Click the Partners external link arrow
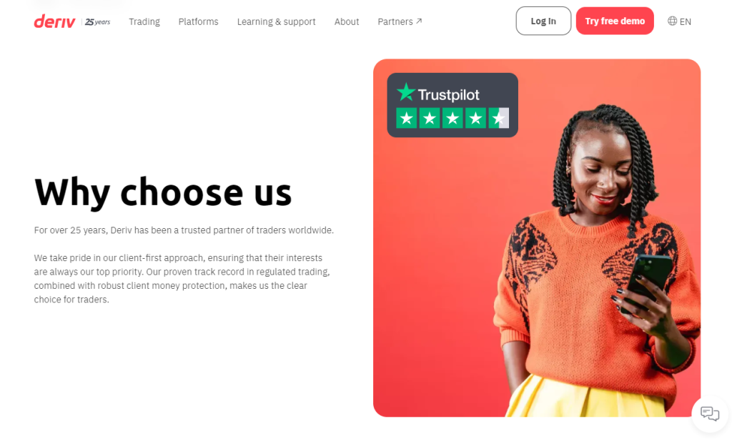732x439 pixels. (x=419, y=21)
